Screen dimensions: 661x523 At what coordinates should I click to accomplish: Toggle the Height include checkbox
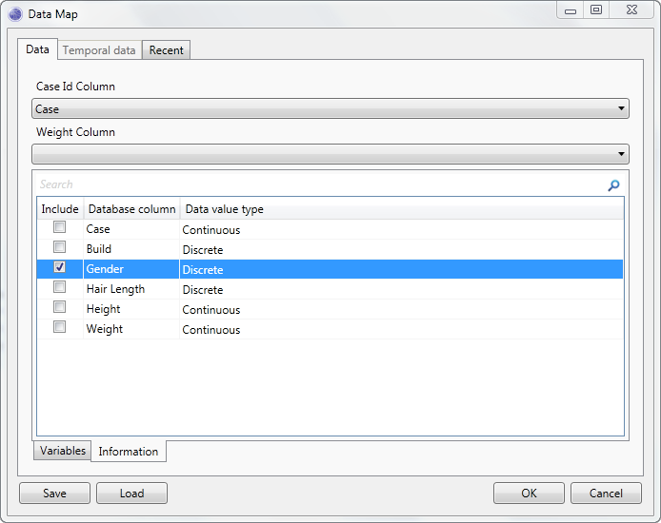point(60,307)
